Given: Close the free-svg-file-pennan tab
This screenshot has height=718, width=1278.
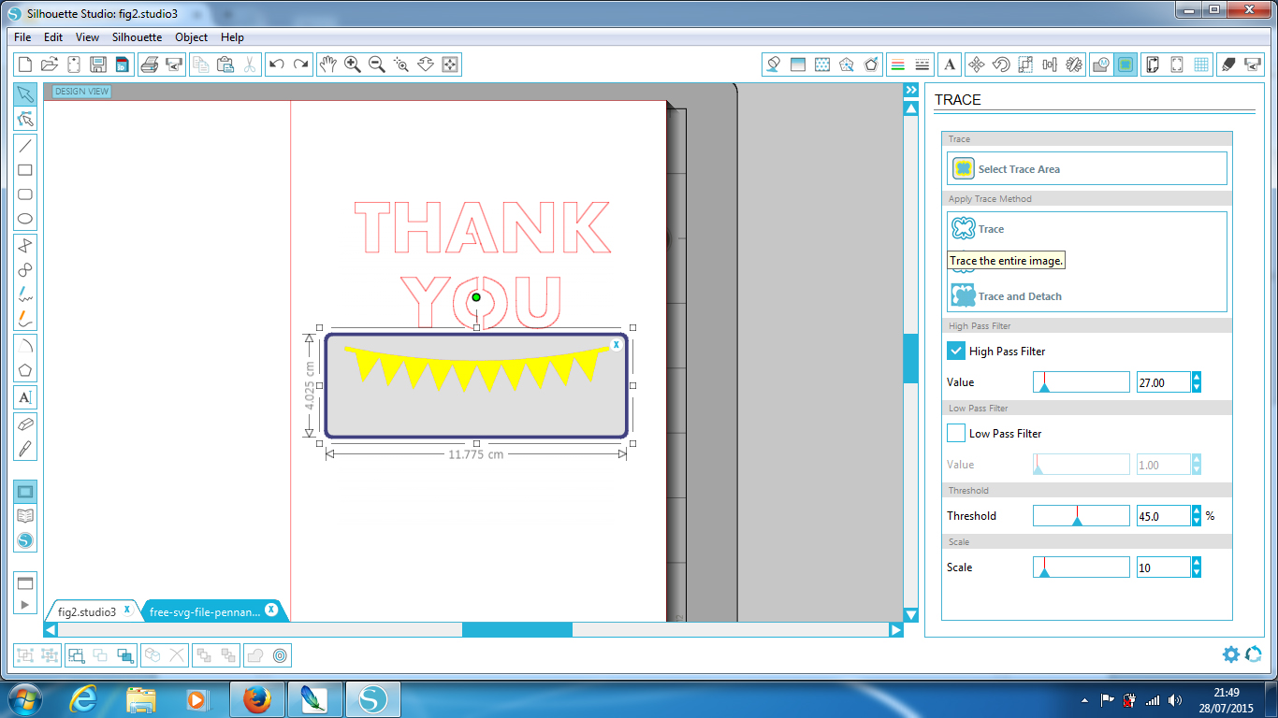Looking at the screenshot, I should [271, 610].
